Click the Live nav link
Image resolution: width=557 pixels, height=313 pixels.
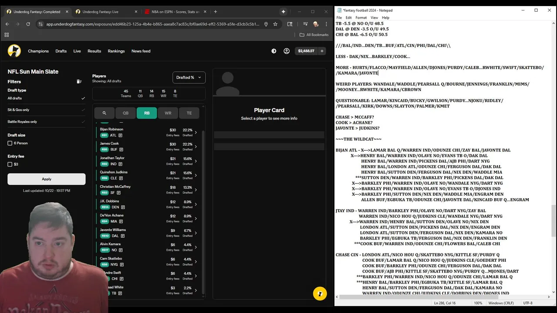pos(77,51)
